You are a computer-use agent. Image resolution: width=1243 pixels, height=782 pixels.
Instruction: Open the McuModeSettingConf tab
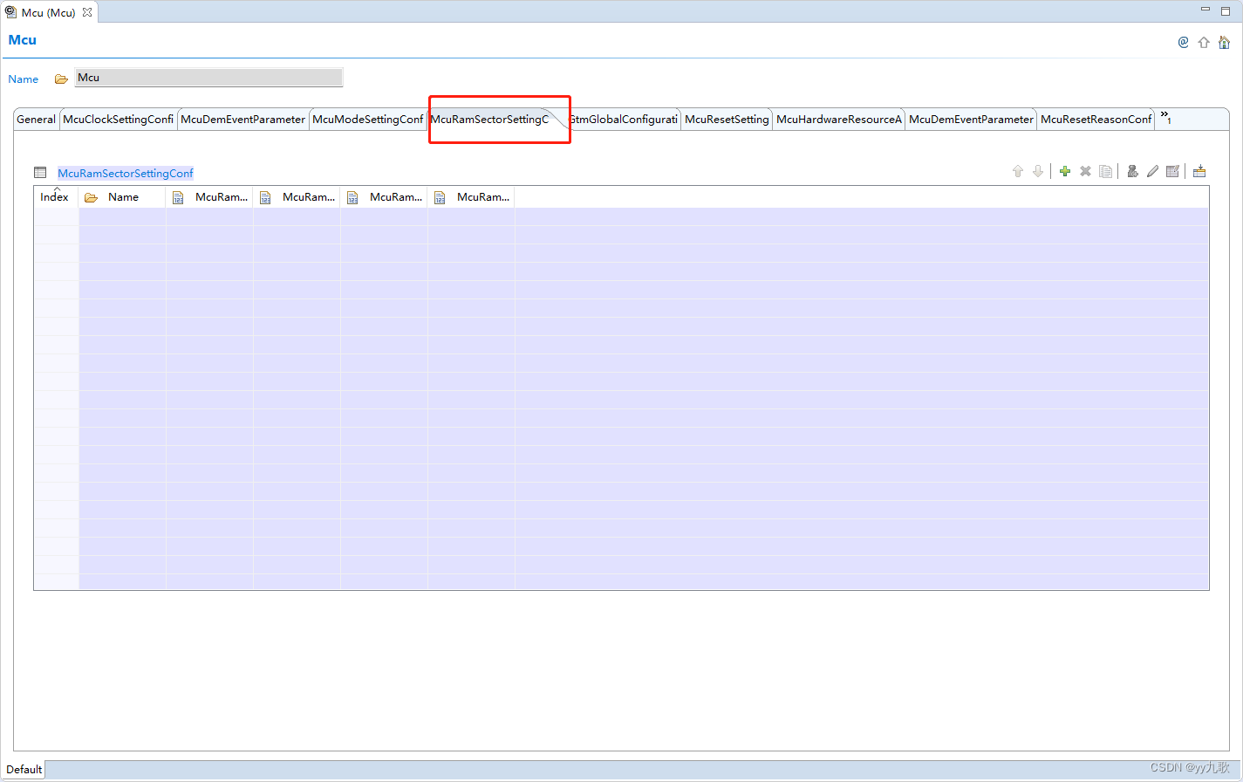367,120
